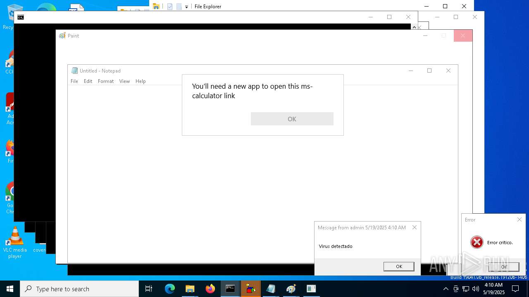Click OK on the ms-calculator link dialog
Viewport: 529px width, 297px height.
pyautogui.click(x=292, y=119)
